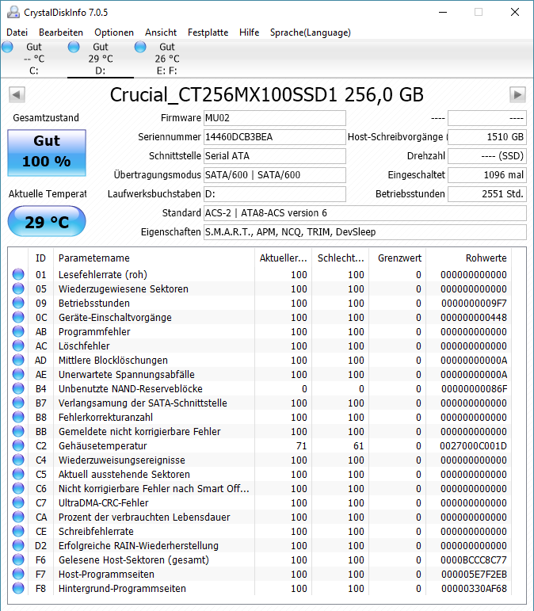Click status icon of Gelesene Host-Sektoren (gesamt) row

(18, 559)
